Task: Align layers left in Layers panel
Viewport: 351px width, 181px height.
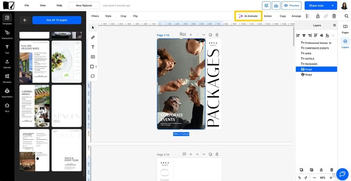Action: click(298, 36)
